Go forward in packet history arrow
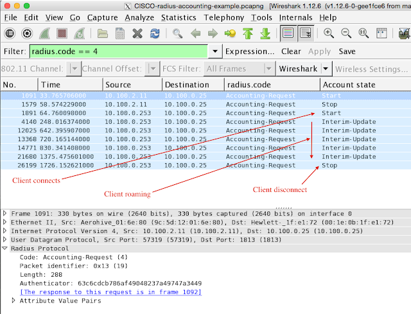This screenshot has width=411, height=314. click(213, 33)
